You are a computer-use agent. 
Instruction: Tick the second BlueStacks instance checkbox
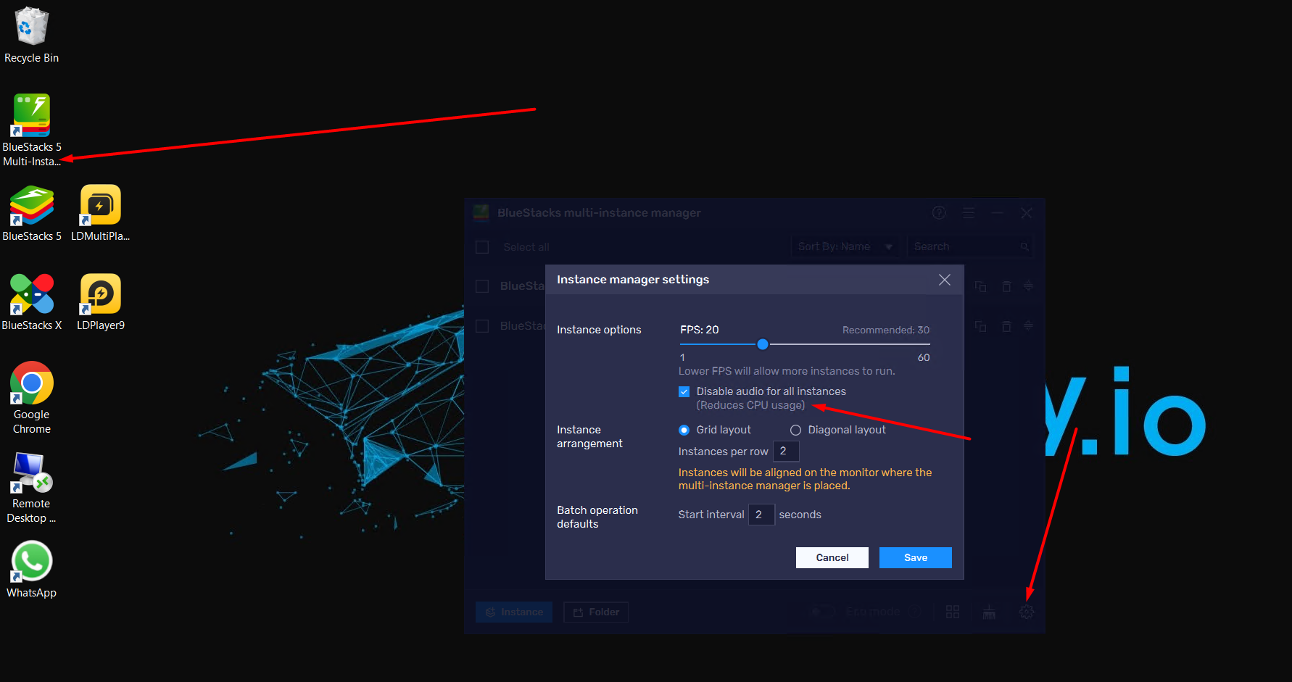[482, 326]
